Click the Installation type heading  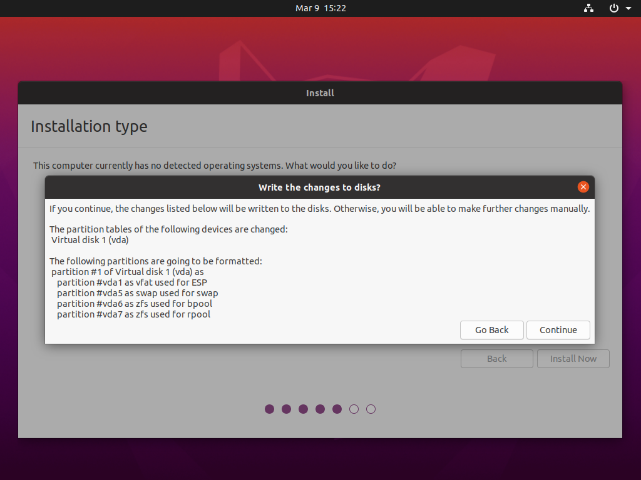[x=89, y=126]
